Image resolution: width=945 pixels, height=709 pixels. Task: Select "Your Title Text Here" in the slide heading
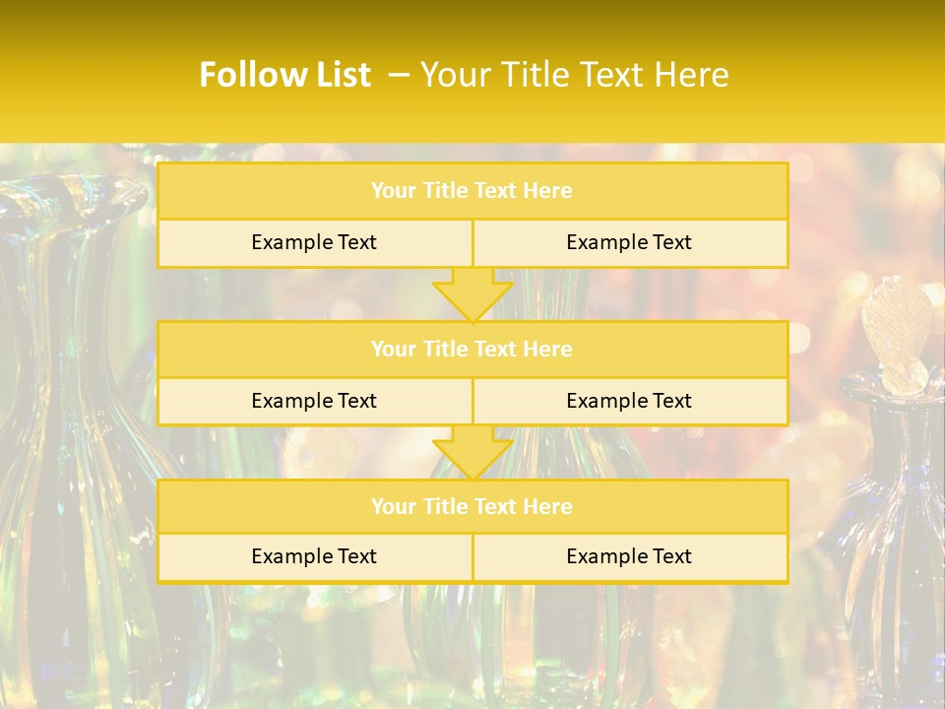(574, 75)
